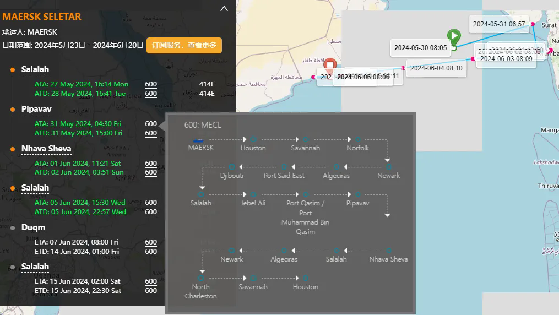The height and width of the screenshot is (315, 559).
Task: Click service 600 beside ATD 31 May 15:00
Action: pyautogui.click(x=151, y=133)
